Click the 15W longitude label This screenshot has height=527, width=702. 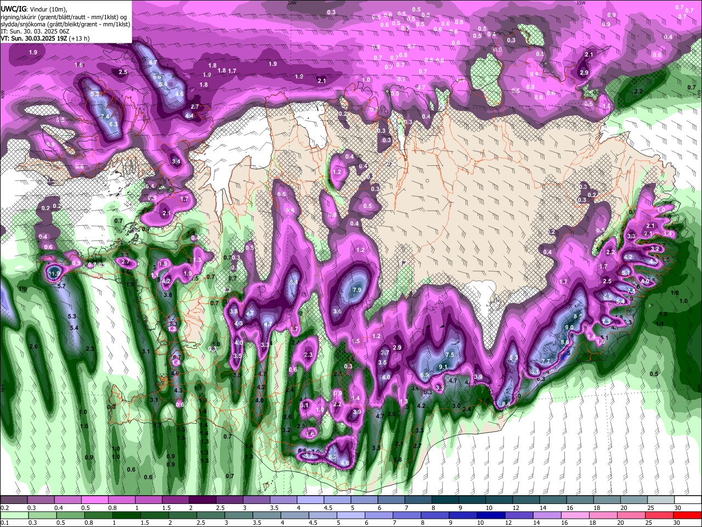(x=581, y=3)
